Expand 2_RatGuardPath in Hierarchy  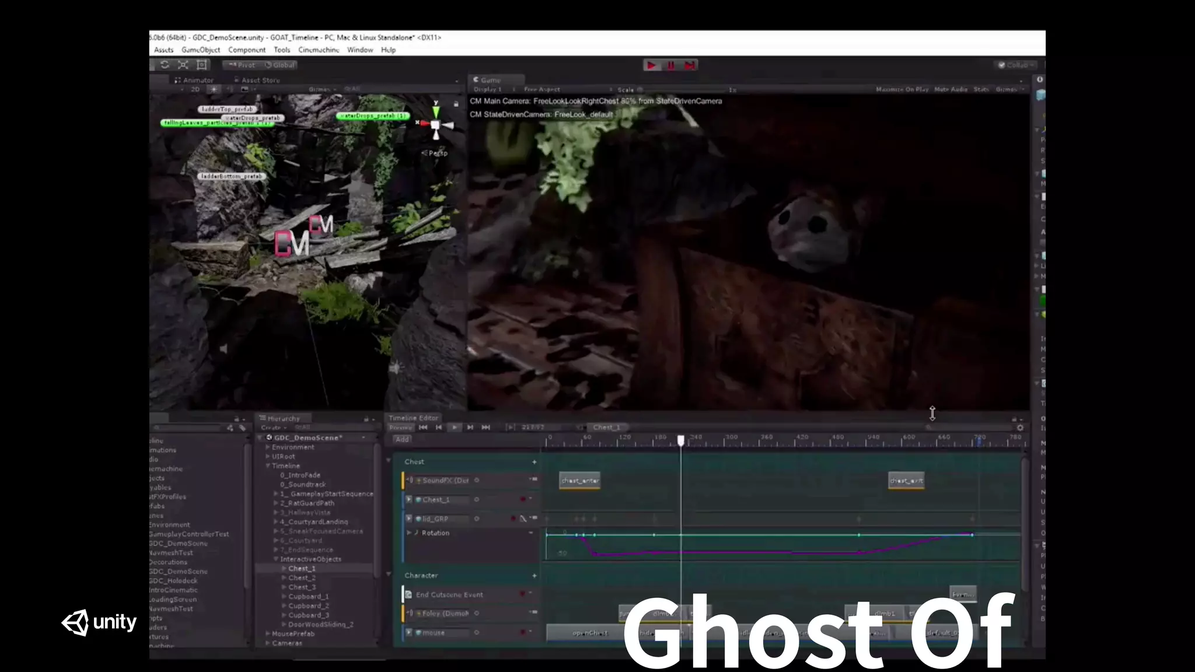[276, 503]
